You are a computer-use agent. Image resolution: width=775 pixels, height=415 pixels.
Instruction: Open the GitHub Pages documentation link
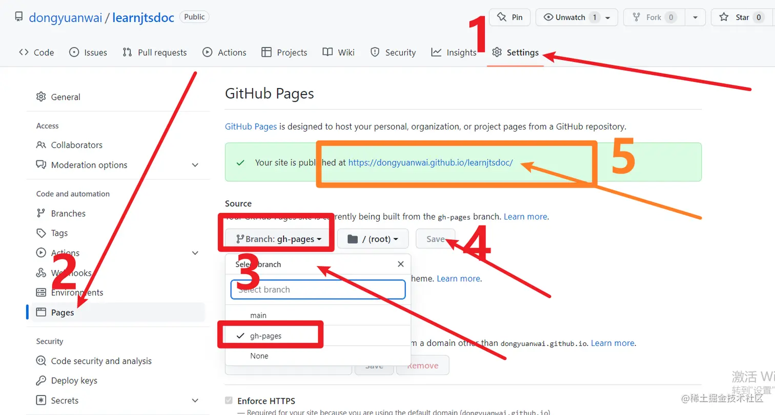coord(251,126)
